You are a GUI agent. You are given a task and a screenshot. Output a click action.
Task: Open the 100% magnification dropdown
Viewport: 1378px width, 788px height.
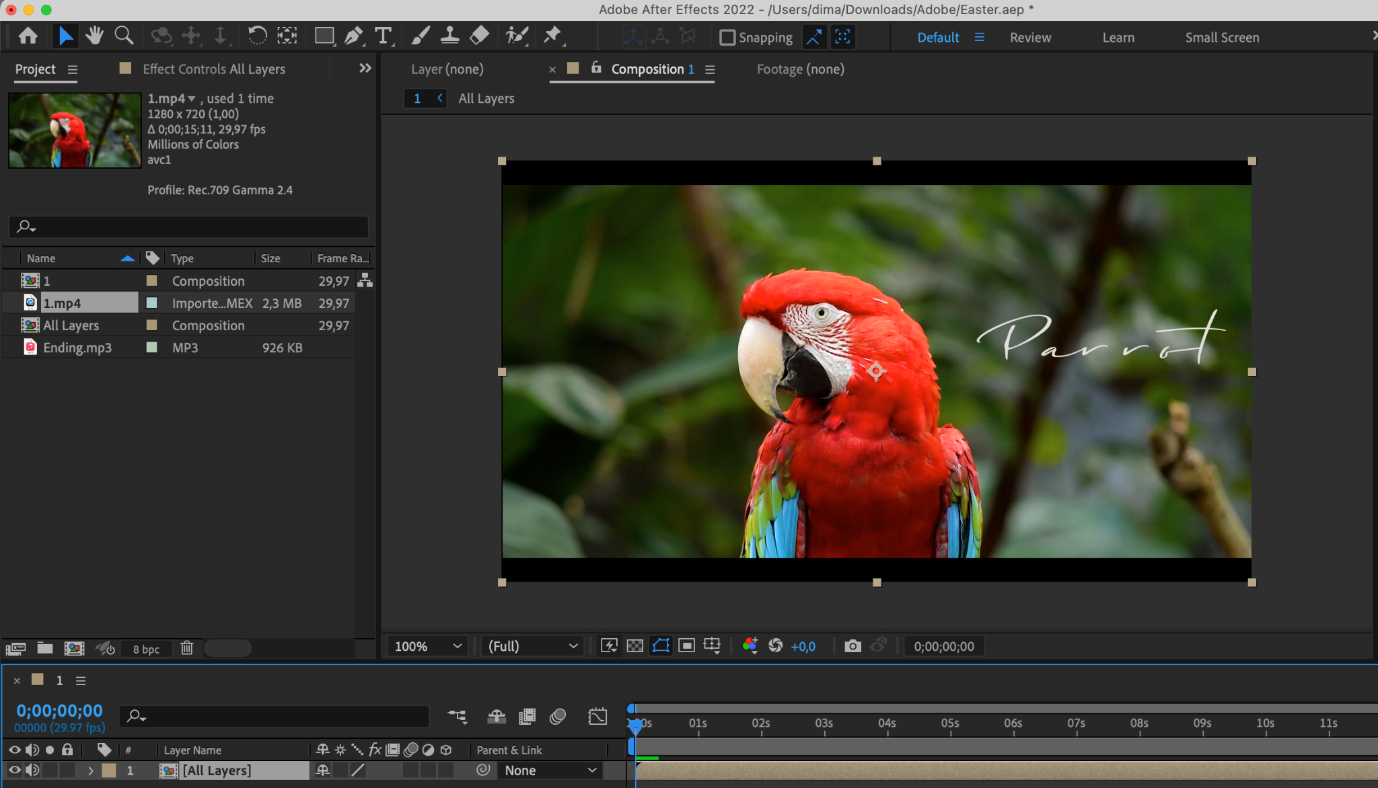click(x=428, y=646)
